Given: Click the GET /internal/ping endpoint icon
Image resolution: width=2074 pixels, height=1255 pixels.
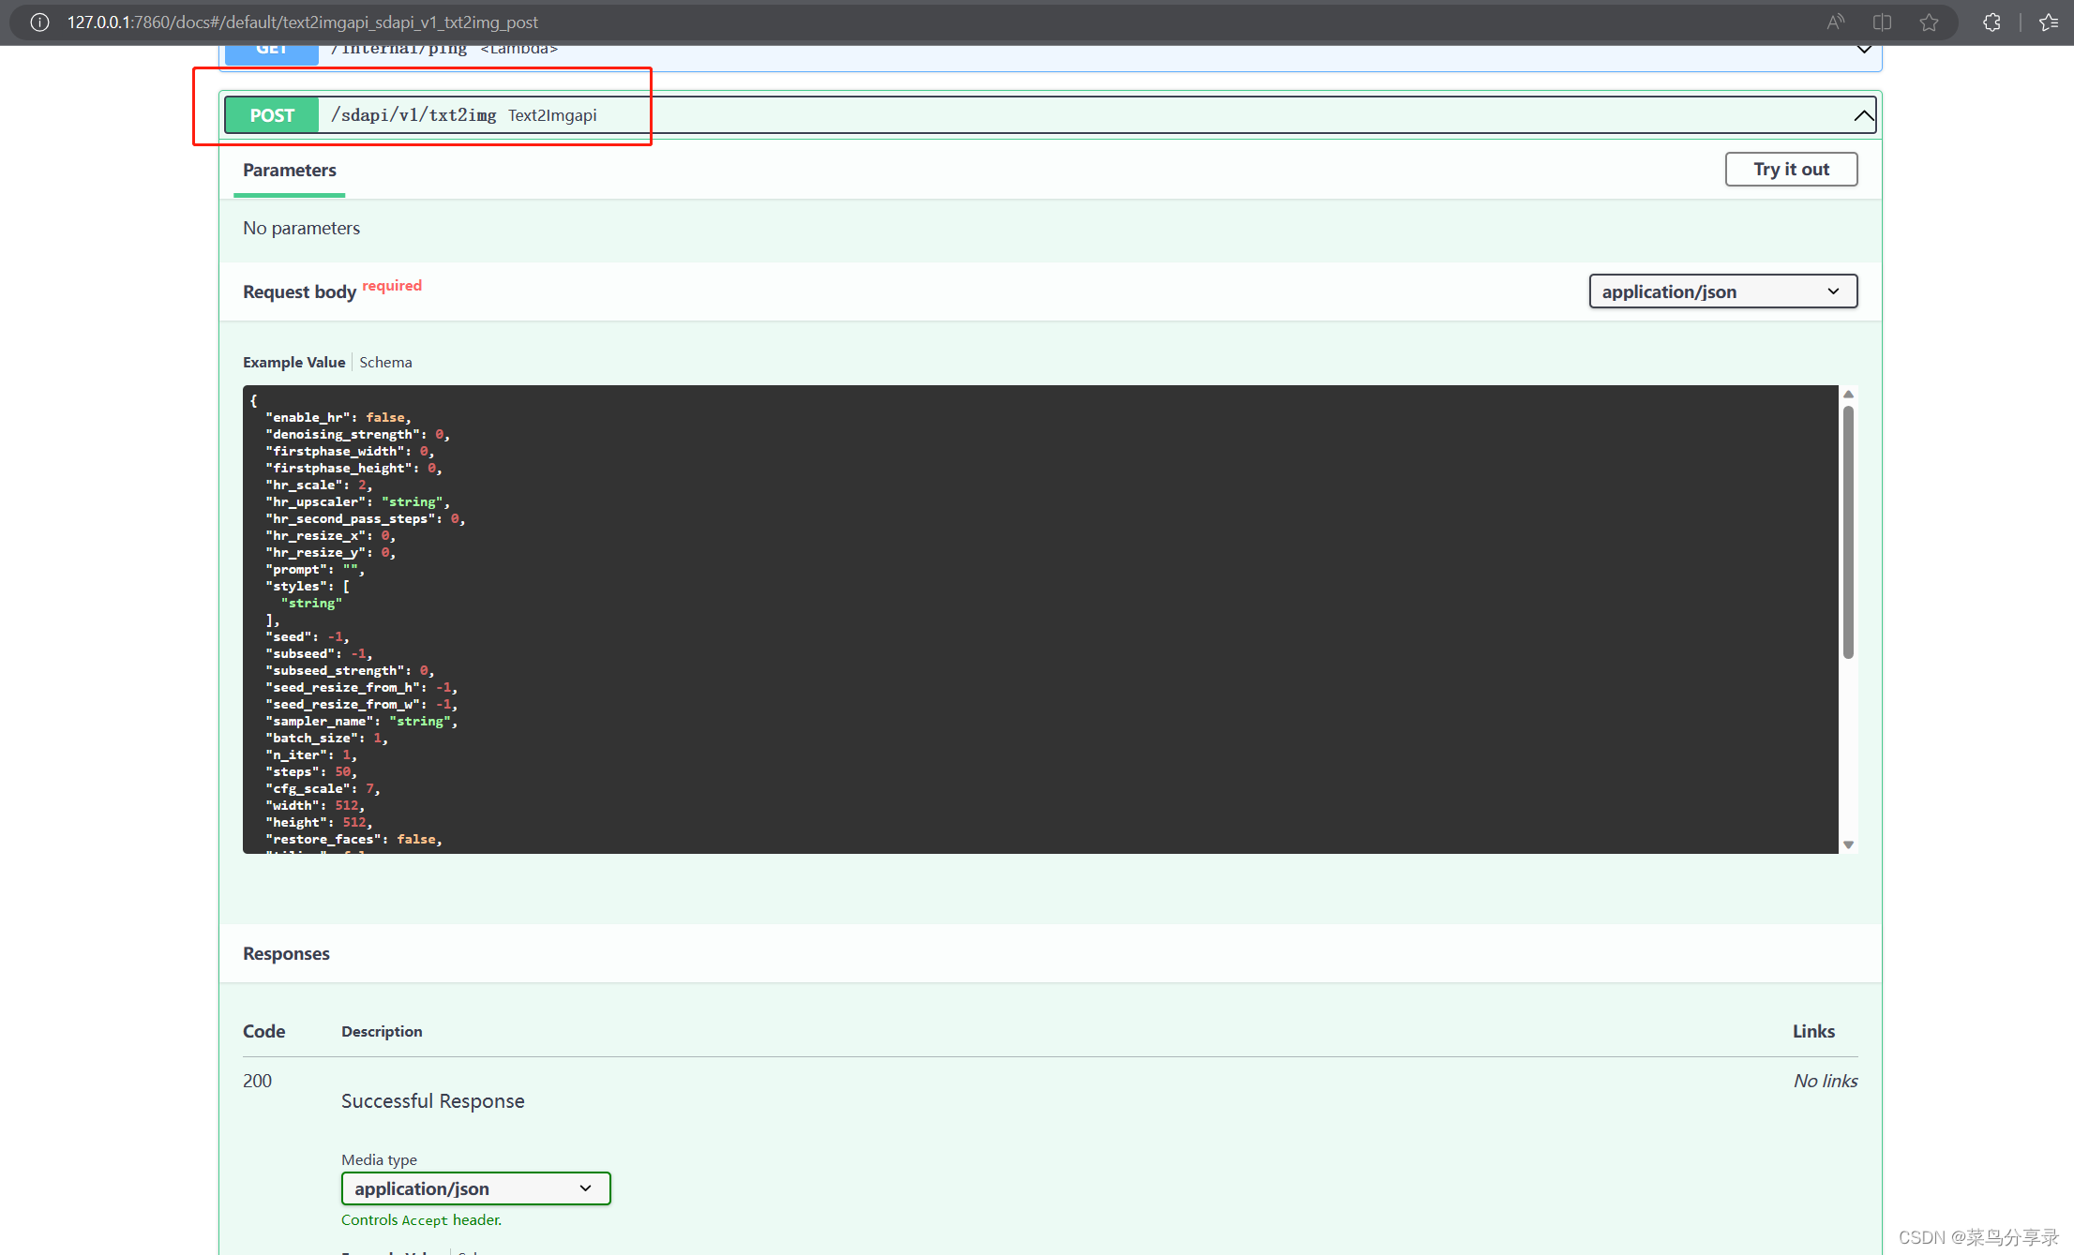Looking at the screenshot, I should pyautogui.click(x=270, y=49).
